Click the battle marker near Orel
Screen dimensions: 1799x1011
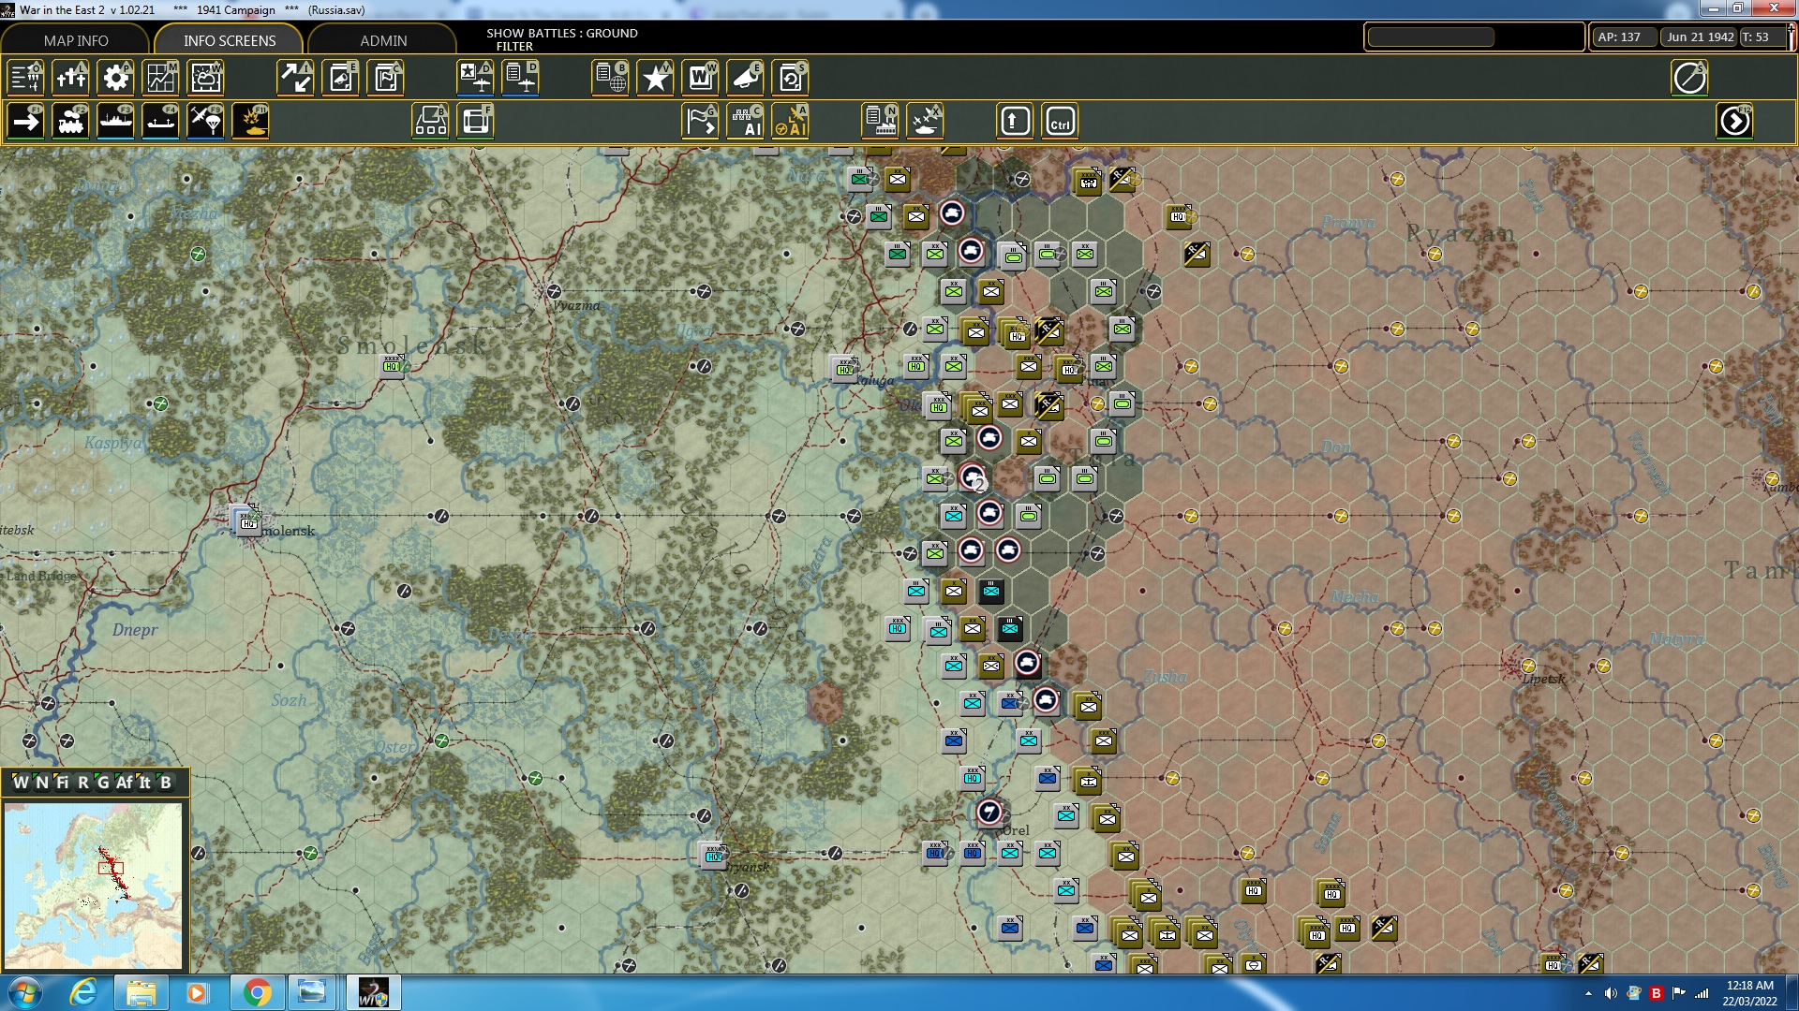pyautogui.click(x=989, y=813)
